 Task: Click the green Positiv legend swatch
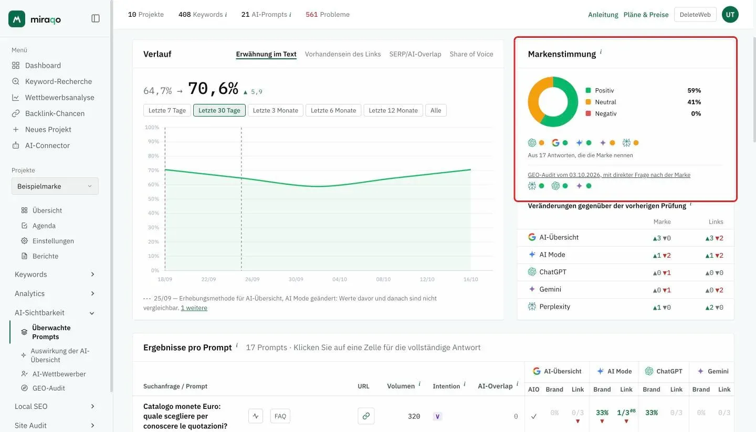(589, 91)
